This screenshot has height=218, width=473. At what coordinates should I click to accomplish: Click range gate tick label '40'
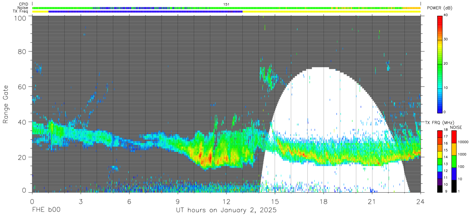[22, 122]
